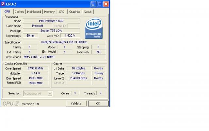Click the Specification text field

point(64,42)
